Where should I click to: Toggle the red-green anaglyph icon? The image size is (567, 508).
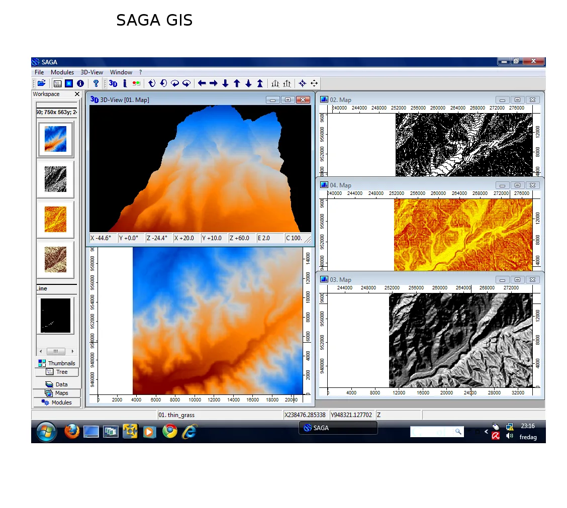pos(136,83)
